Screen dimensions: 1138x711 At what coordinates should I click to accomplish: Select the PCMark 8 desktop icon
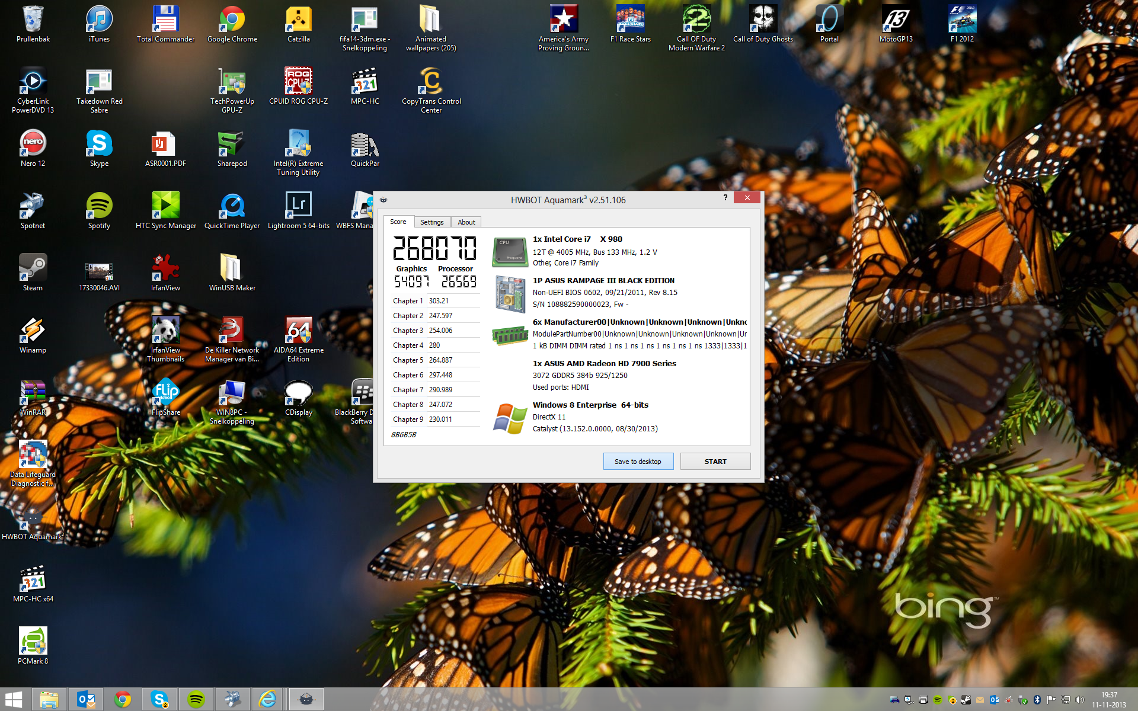[33, 646]
